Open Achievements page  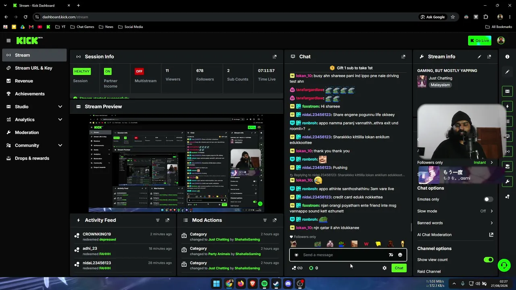(34, 94)
